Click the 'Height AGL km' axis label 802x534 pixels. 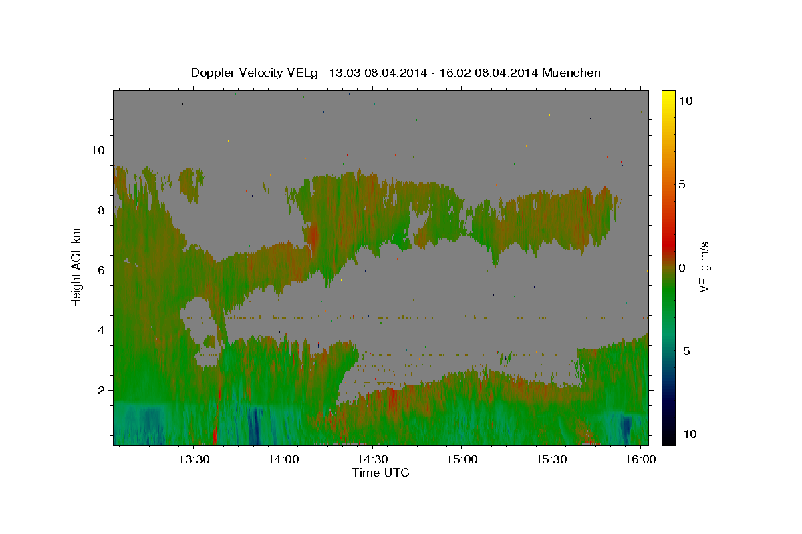(x=76, y=267)
